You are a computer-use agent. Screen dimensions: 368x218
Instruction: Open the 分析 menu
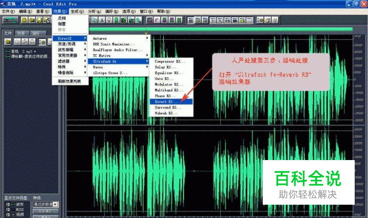[x=94, y=11]
